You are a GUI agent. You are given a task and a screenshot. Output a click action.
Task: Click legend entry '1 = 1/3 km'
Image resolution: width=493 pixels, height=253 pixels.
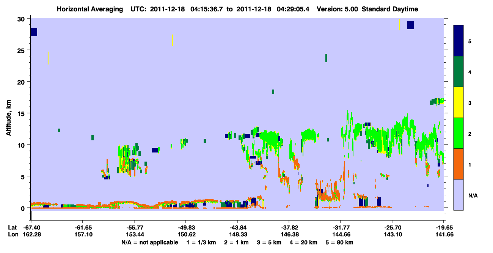tap(201, 242)
